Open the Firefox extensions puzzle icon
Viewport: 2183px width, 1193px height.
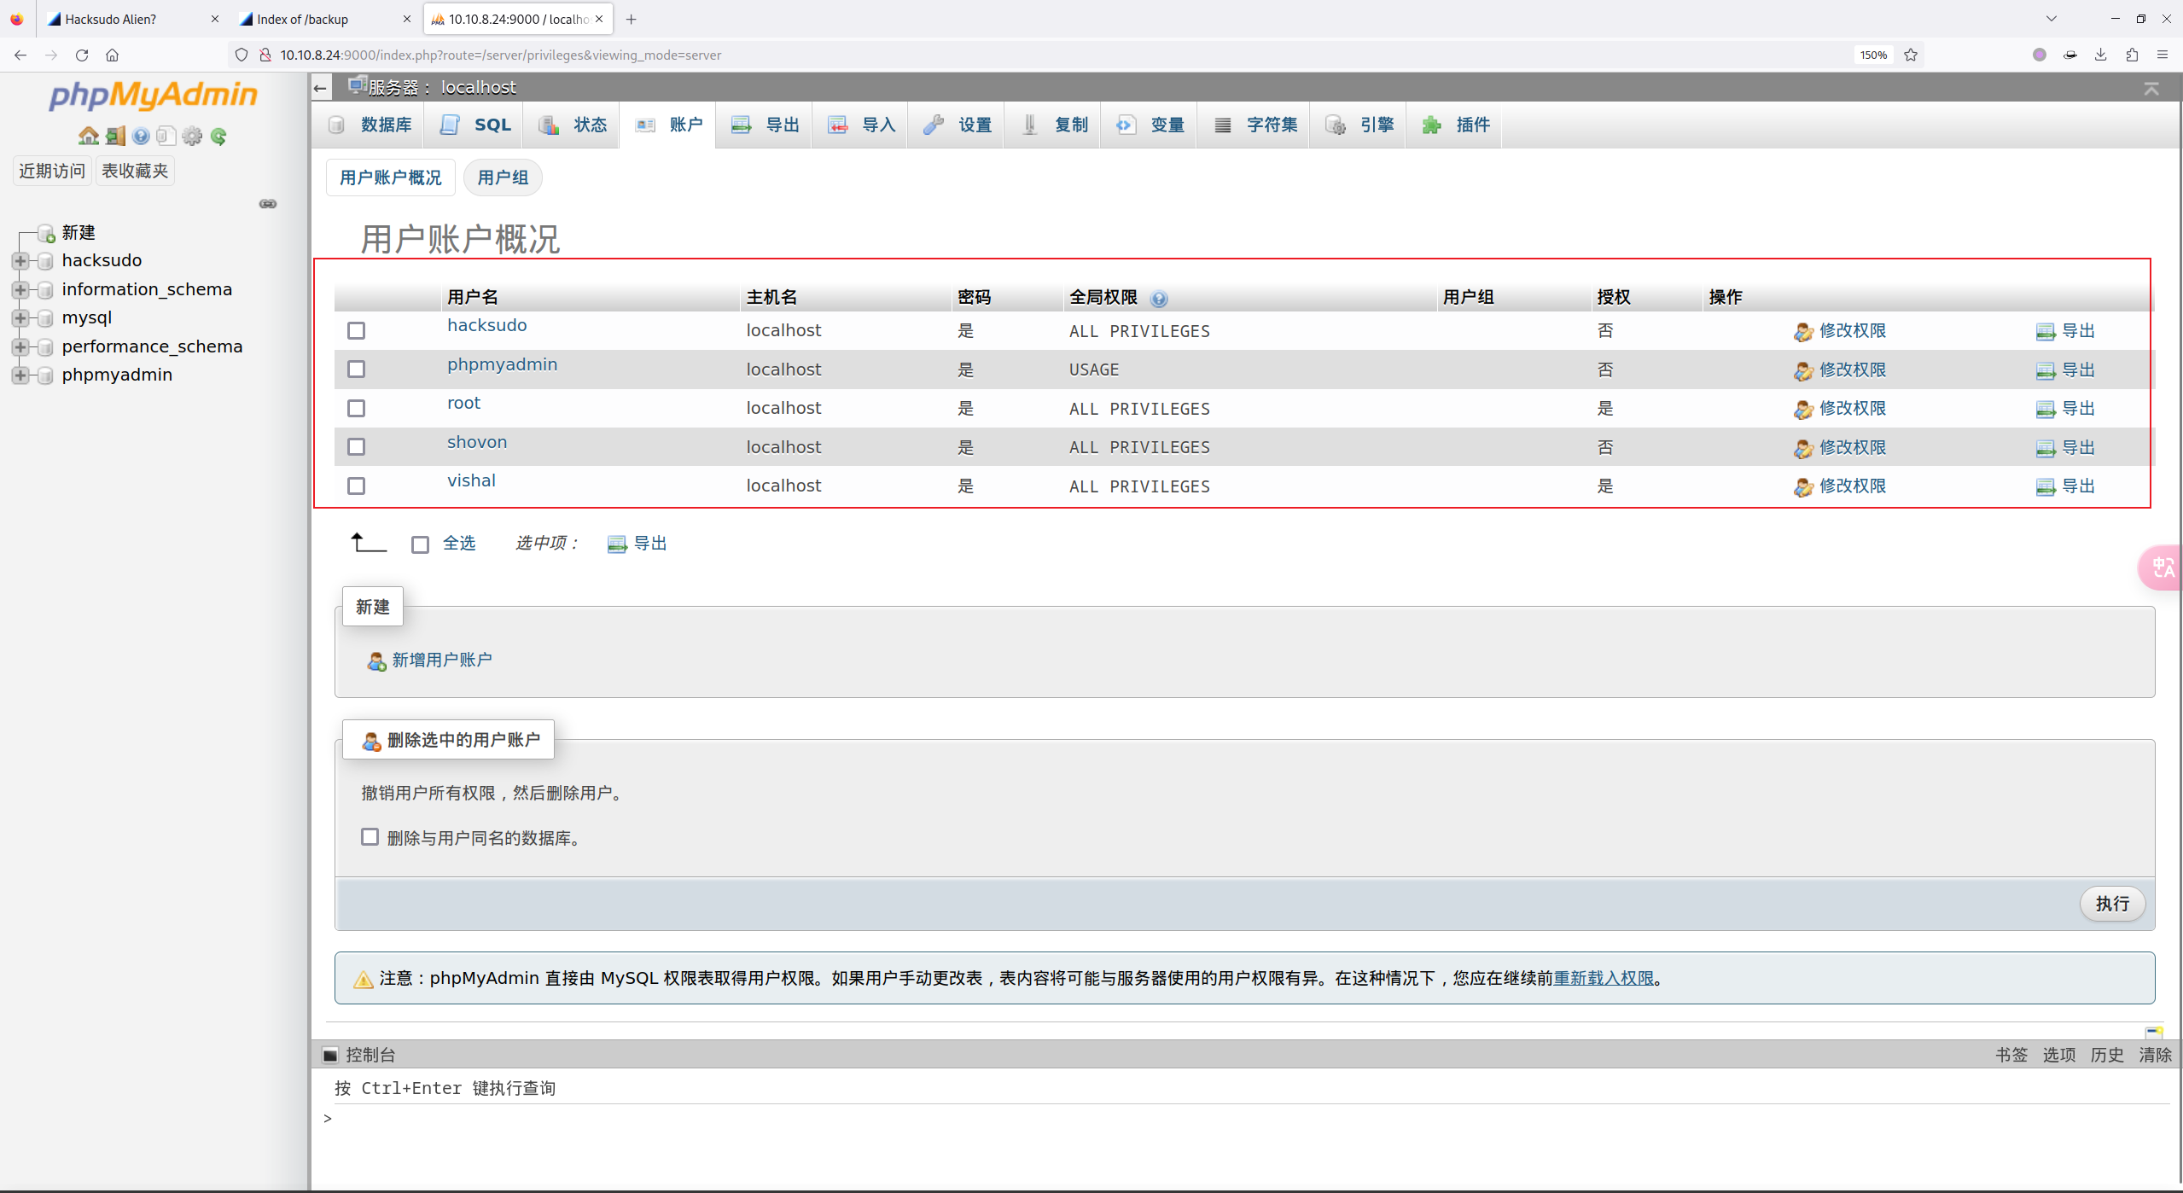2132,55
